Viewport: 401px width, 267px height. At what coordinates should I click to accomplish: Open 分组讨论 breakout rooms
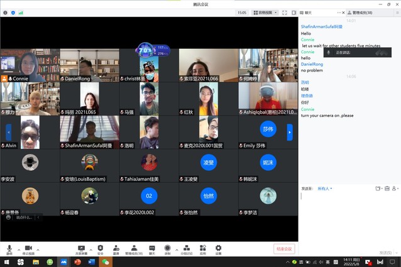click(187, 249)
